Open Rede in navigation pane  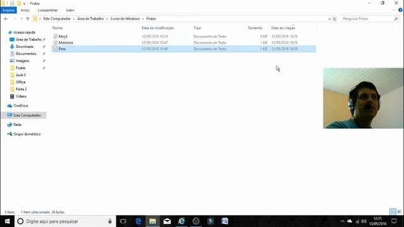click(17, 125)
